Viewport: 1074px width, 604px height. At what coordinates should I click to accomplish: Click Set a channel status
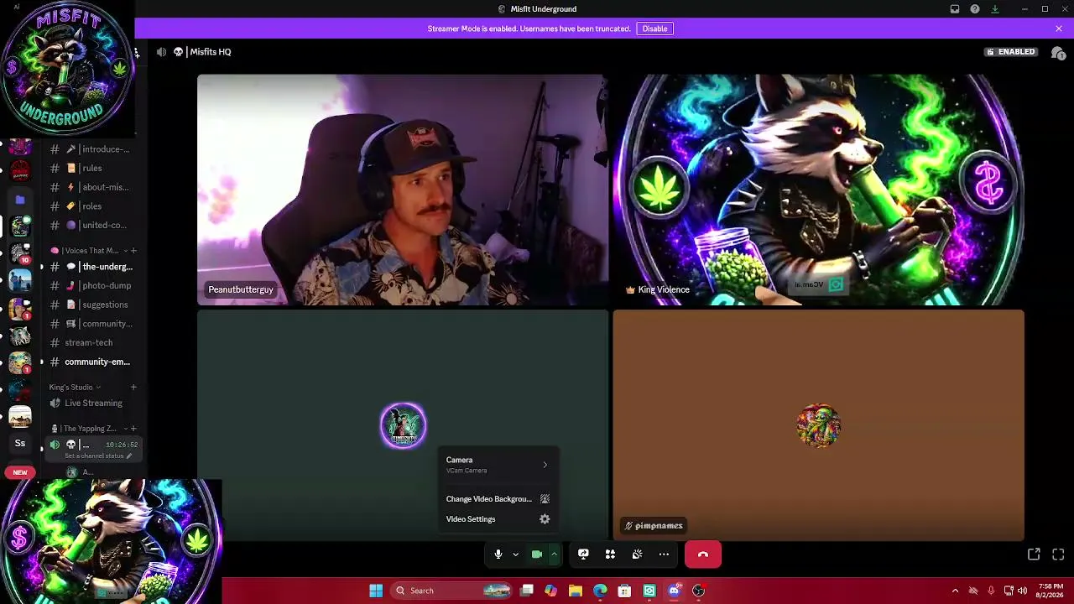click(x=94, y=456)
